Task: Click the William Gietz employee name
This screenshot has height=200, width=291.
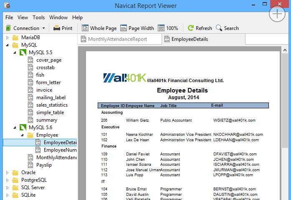Action: [137, 120]
